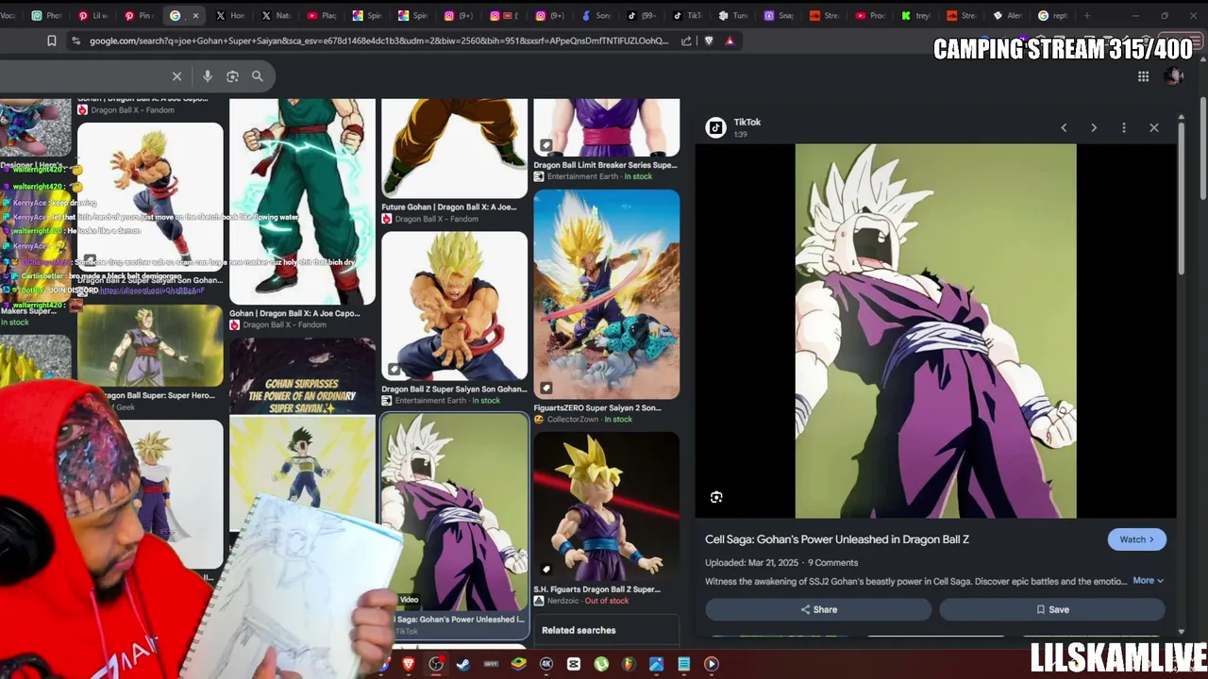1208x679 pixels.
Task: Open a new browser tab
Action: click(1087, 15)
